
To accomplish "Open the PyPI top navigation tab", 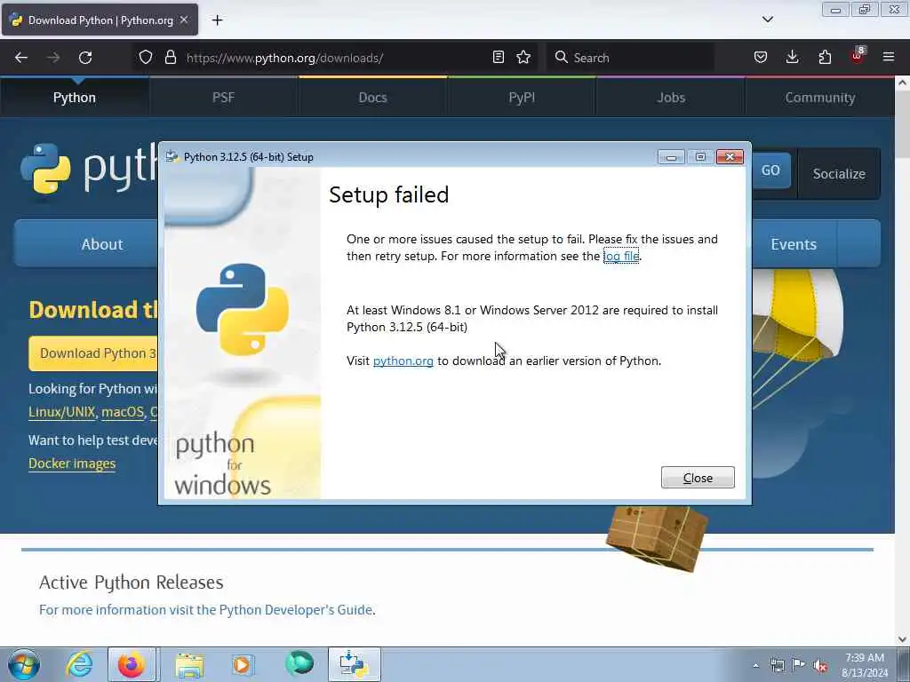I will click(522, 98).
